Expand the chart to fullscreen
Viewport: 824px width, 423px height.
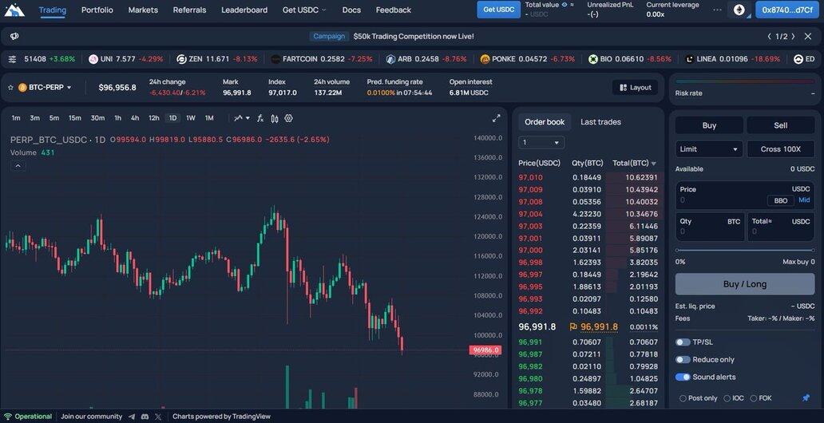(x=496, y=118)
